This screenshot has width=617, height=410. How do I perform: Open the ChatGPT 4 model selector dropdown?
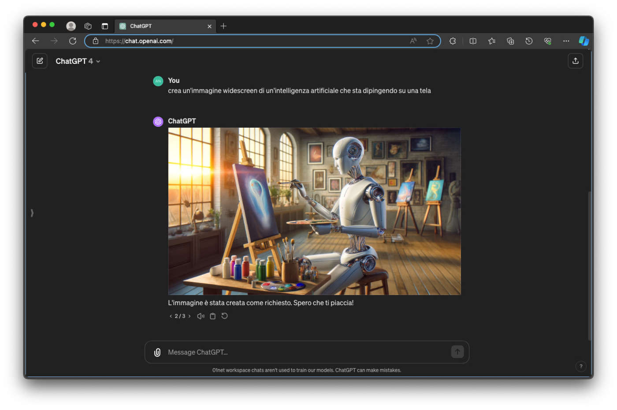78,61
